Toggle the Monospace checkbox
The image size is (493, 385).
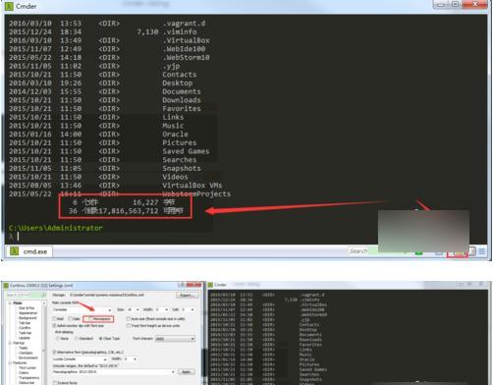90,319
